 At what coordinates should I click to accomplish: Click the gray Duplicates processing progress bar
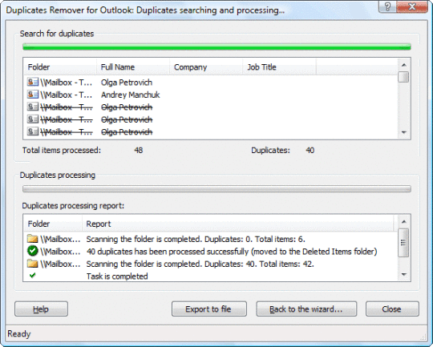point(216,189)
